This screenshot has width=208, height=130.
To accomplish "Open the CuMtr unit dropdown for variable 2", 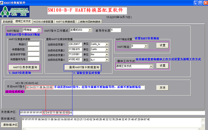I will [107, 49].
